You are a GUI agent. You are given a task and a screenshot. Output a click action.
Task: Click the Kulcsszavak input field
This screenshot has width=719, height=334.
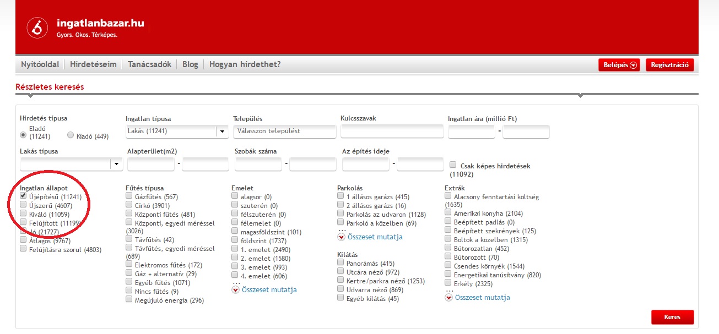tap(392, 132)
